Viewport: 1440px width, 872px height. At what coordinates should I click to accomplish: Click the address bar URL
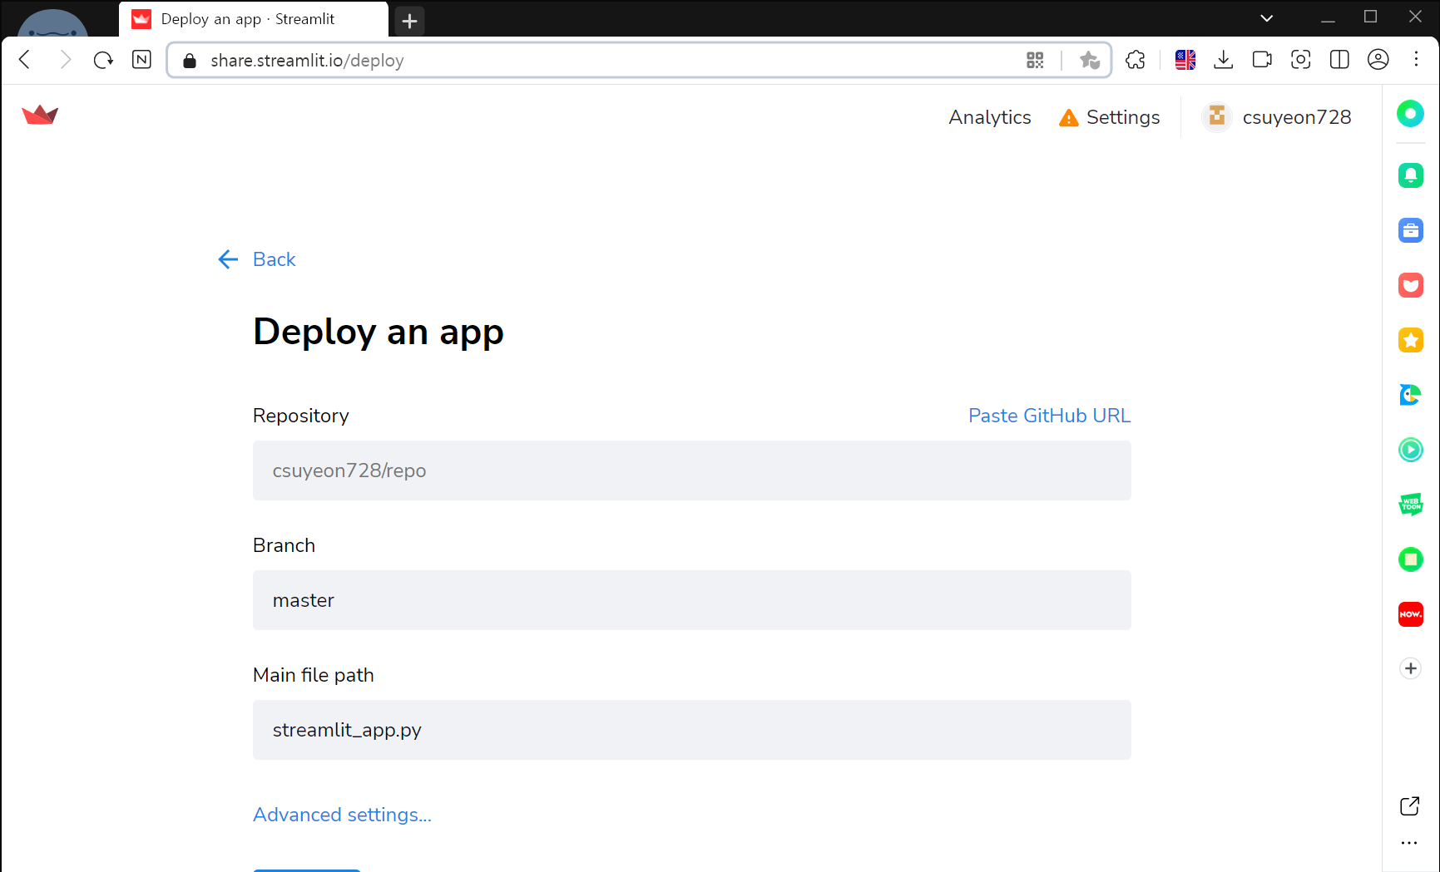[307, 61]
